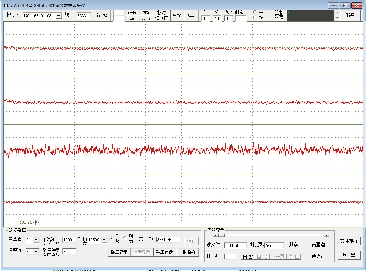Select the 列表 list radio button

coord(125,238)
